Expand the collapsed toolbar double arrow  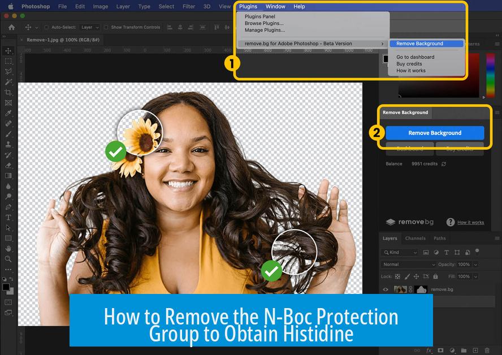[x=4, y=37]
